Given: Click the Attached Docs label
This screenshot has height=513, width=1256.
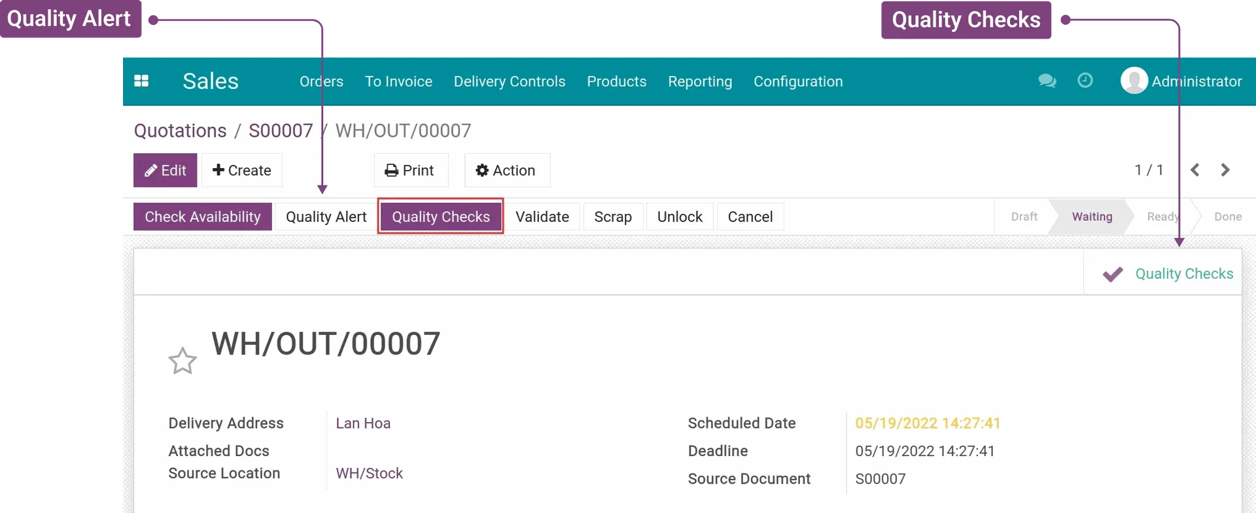Looking at the screenshot, I should click(218, 451).
